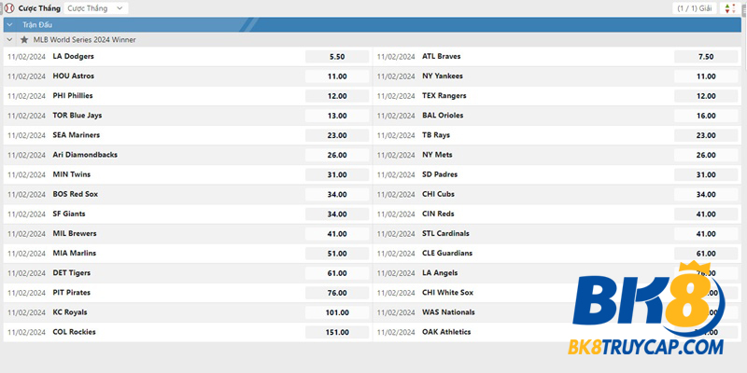Click the TOR Blue Jays team name
Viewport: 747px width, 373px height.
click(78, 116)
